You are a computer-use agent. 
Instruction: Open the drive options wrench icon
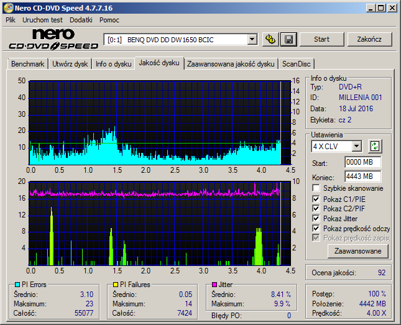coord(270,39)
